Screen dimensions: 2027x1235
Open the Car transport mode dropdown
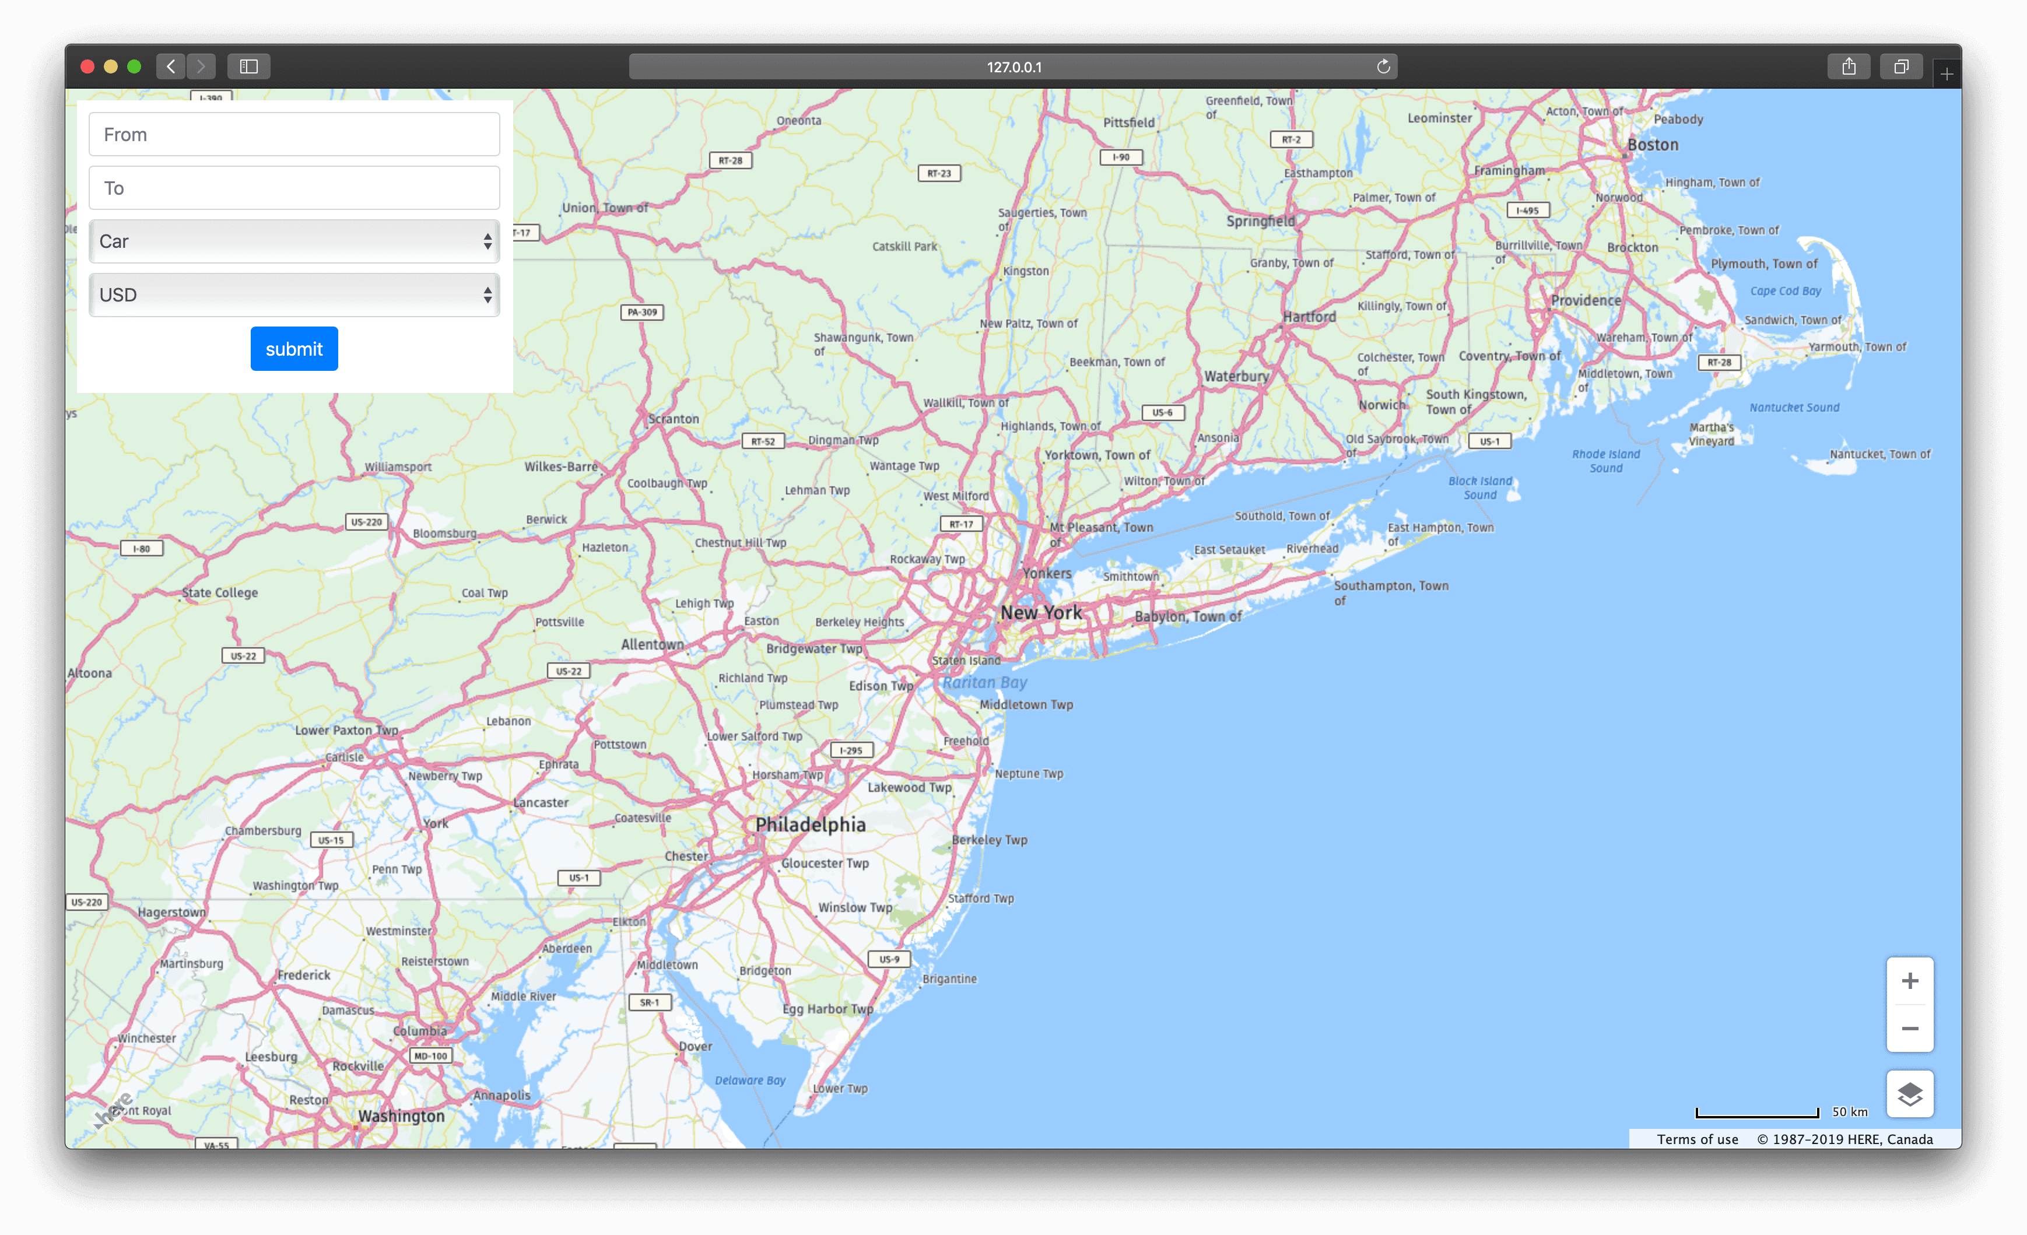(294, 241)
